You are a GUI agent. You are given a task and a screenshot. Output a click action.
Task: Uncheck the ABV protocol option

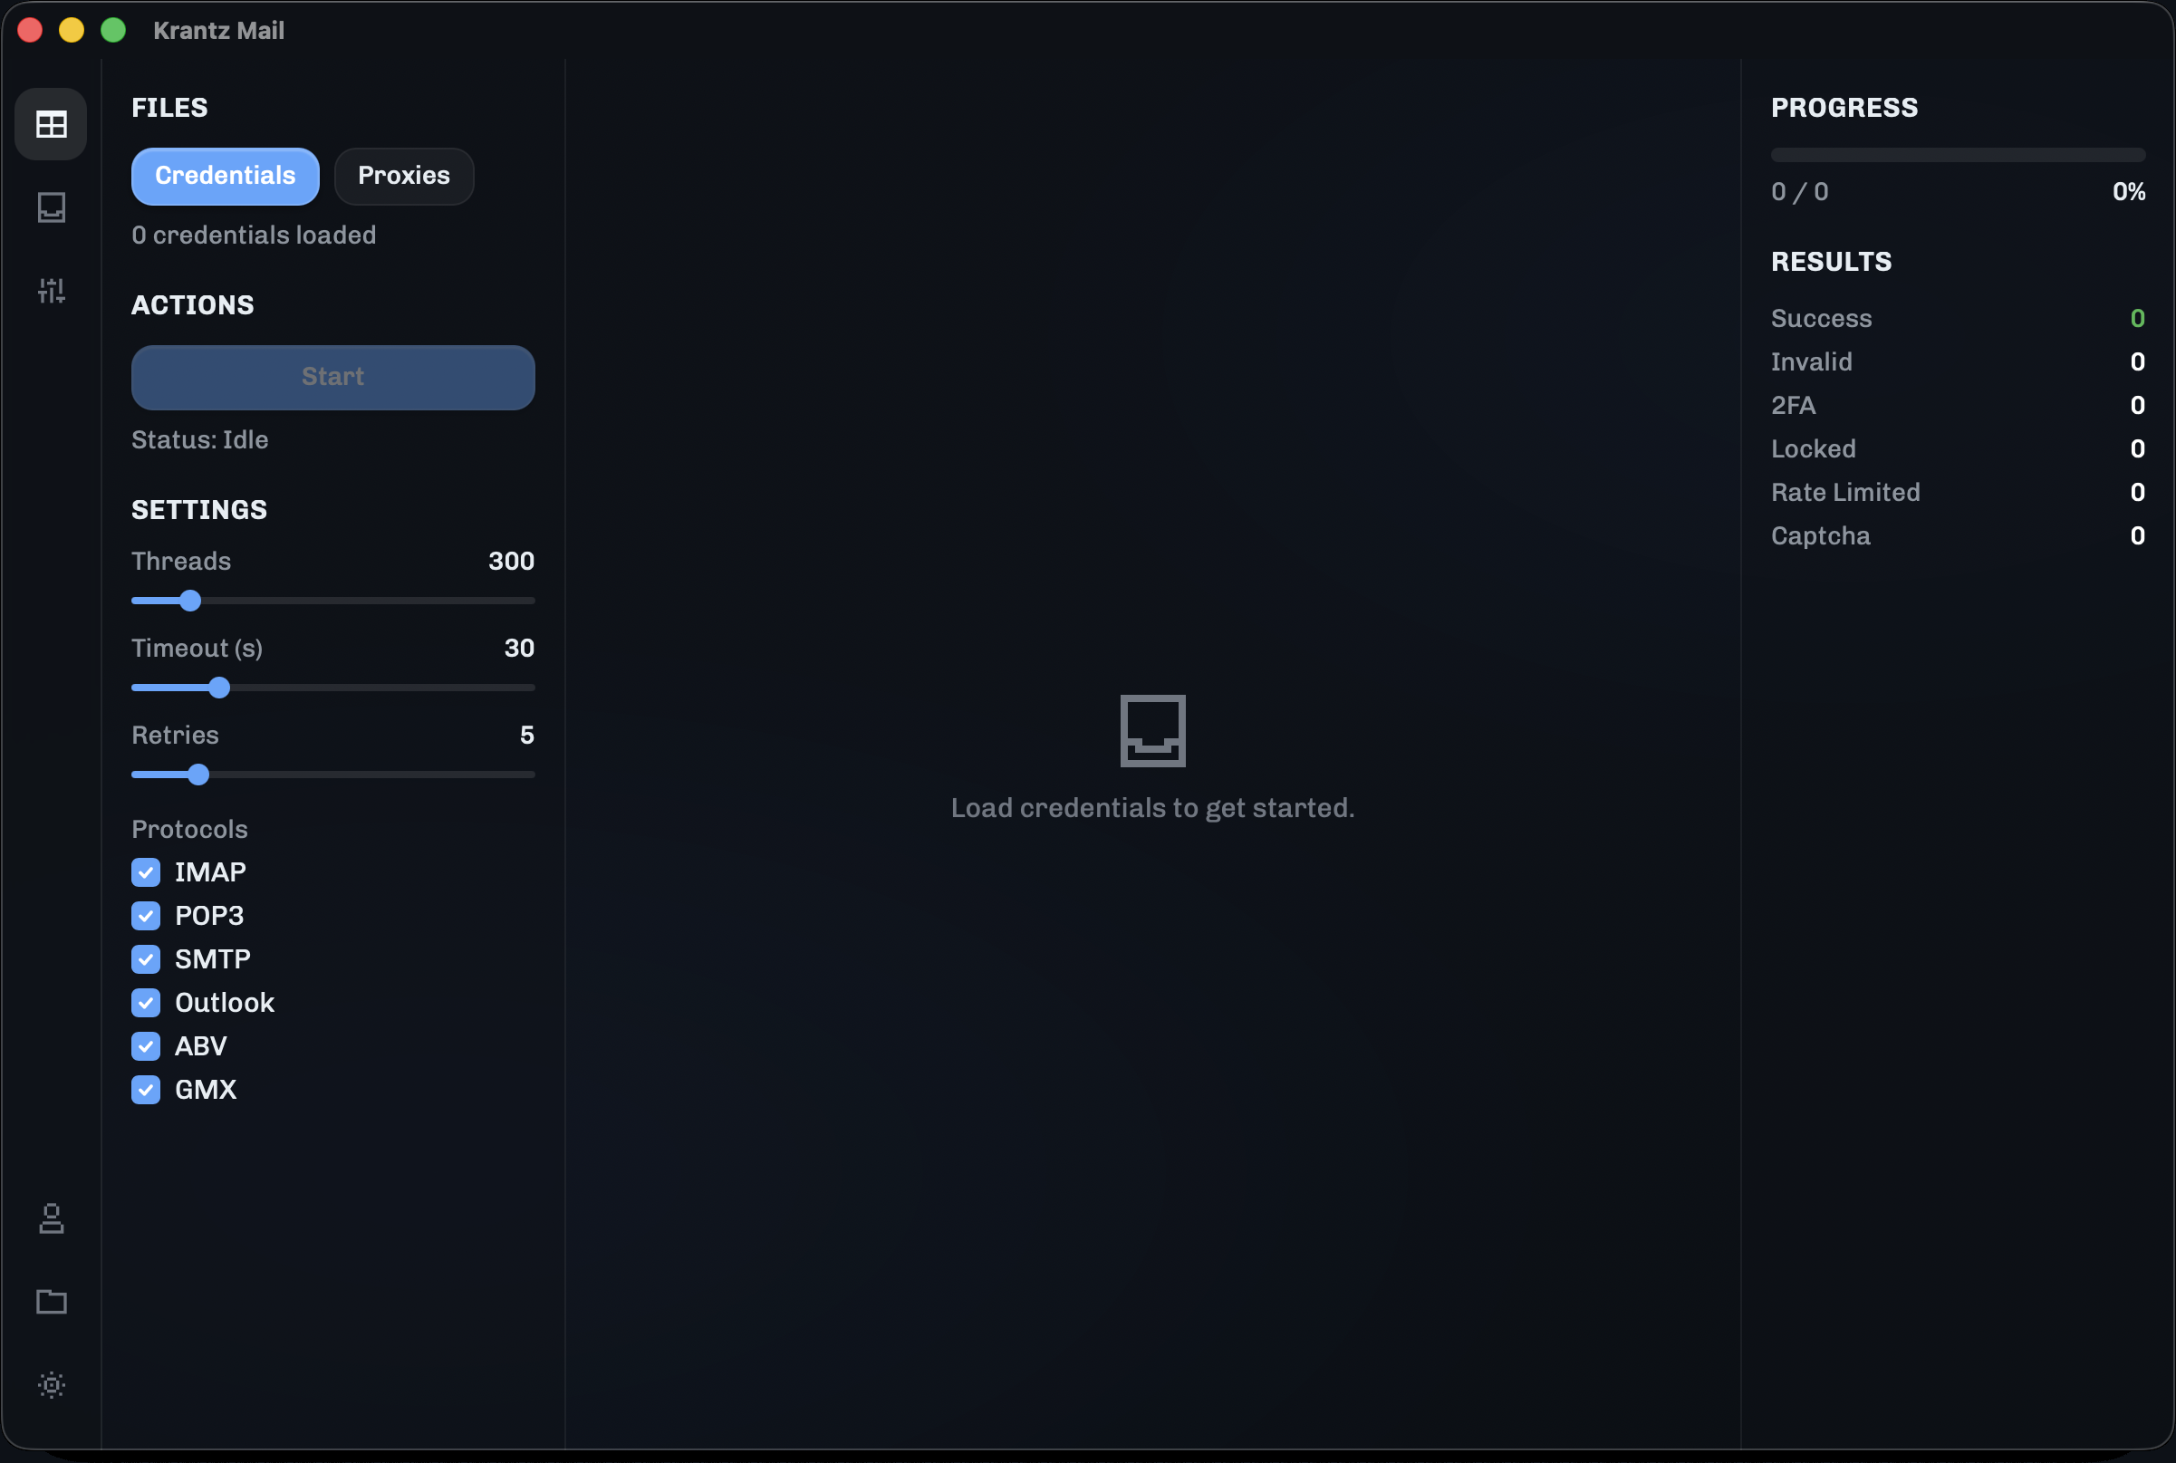[x=146, y=1046]
